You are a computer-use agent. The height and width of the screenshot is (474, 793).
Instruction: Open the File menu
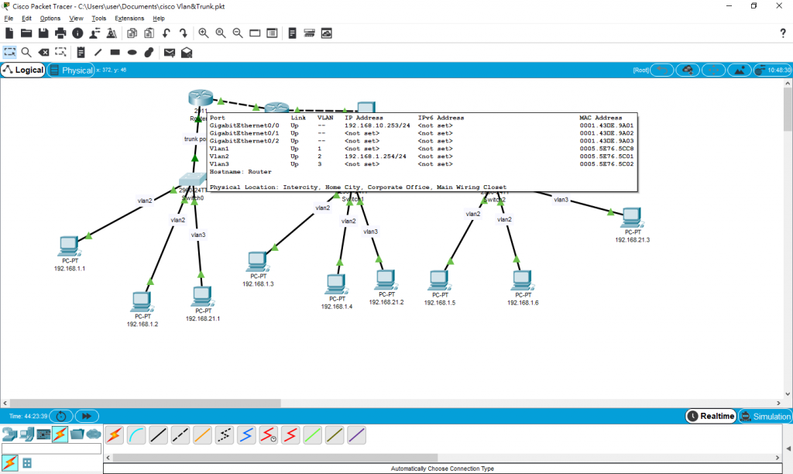tap(9, 19)
